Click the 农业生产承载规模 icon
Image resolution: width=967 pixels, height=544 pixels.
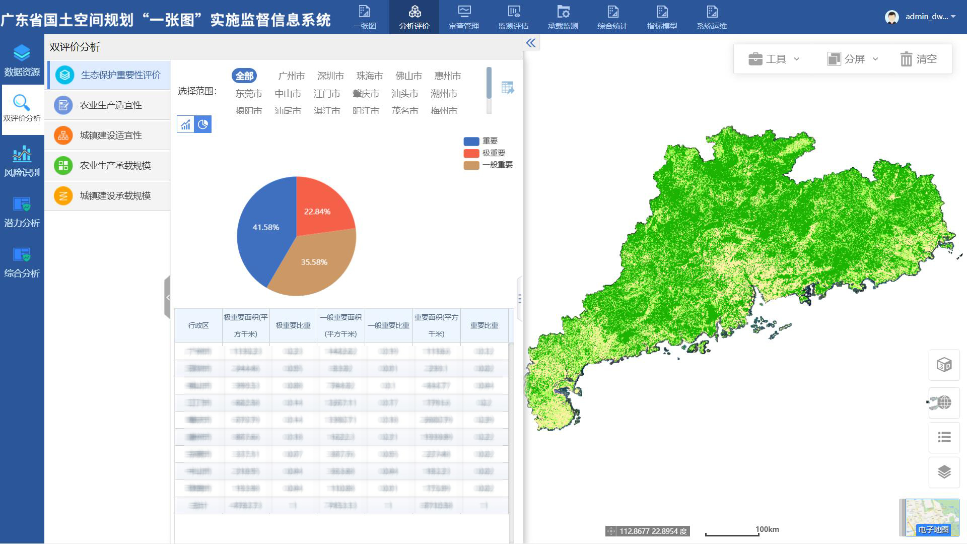point(62,165)
